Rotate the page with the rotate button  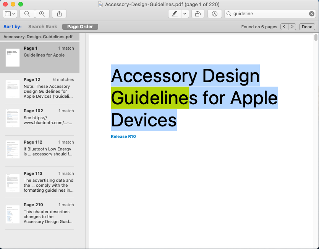[198, 14]
